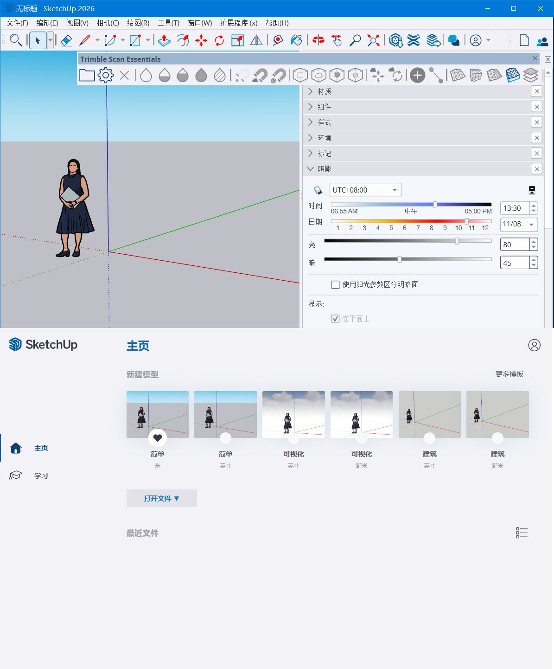
Task: Open Trimble Scan Essentials settings gear
Action: 106,75
